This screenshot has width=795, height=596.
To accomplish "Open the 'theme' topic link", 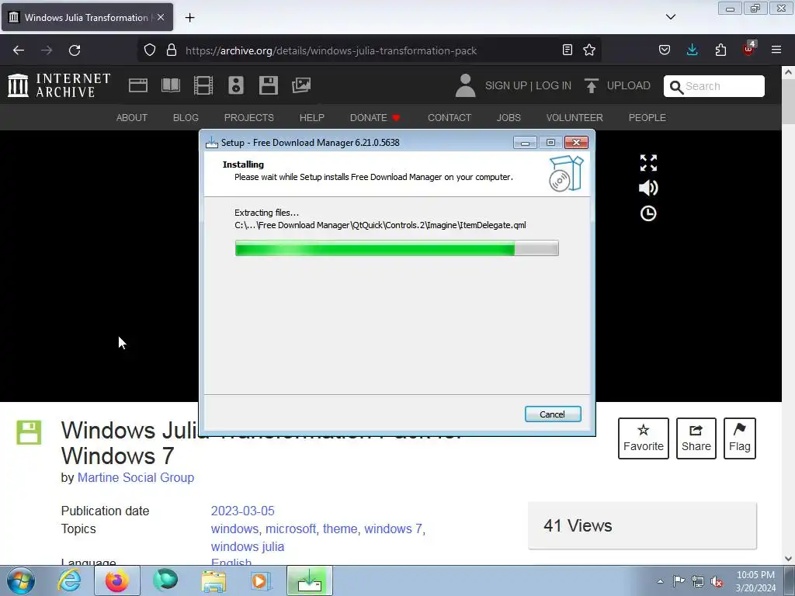I will coord(340,528).
